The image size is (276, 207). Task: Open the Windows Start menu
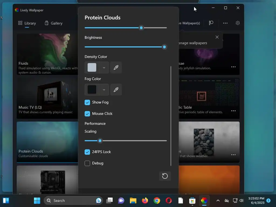click(37, 201)
